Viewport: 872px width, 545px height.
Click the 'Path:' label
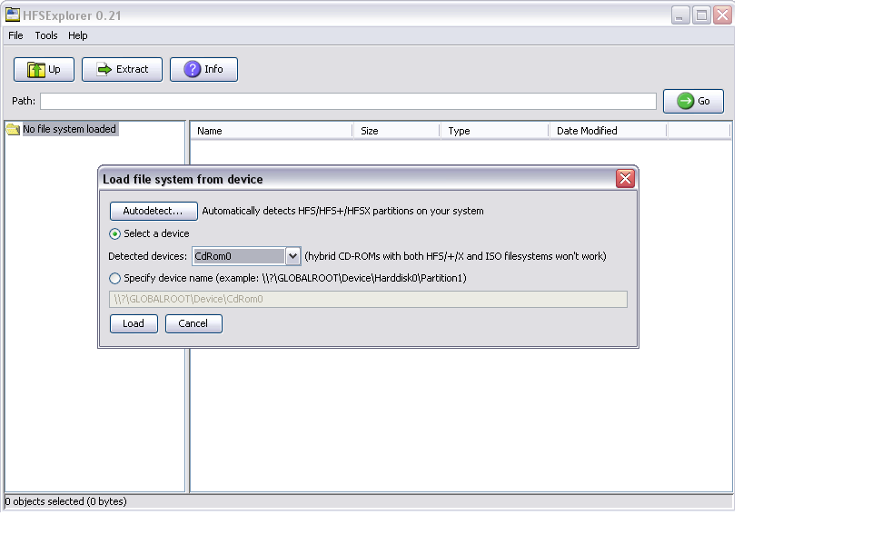pyautogui.click(x=24, y=101)
